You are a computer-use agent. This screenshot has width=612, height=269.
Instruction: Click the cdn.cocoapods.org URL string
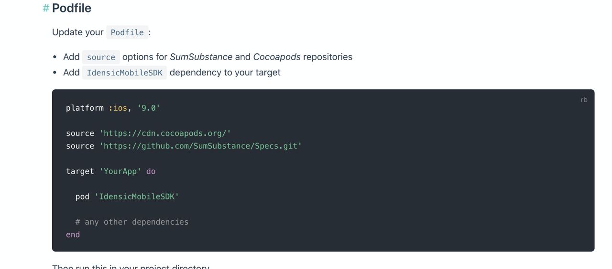coord(165,134)
